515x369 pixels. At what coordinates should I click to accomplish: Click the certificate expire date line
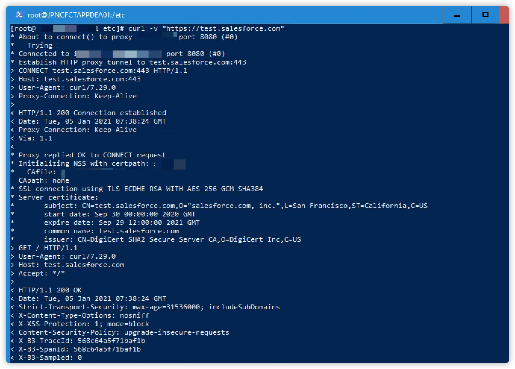[x=122, y=222]
